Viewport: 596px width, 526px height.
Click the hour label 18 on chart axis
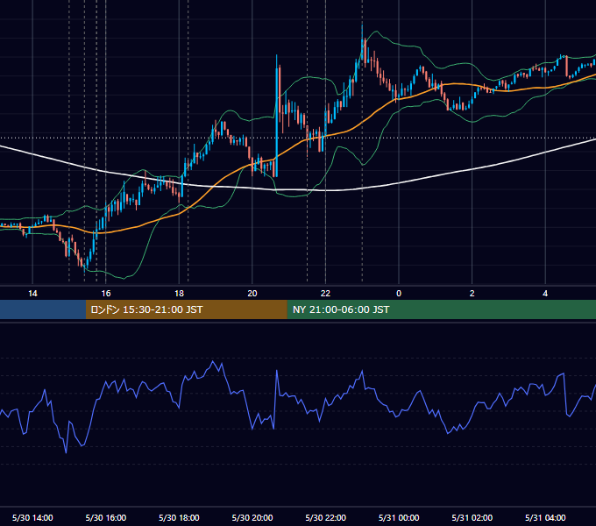pyautogui.click(x=179, y=294)
